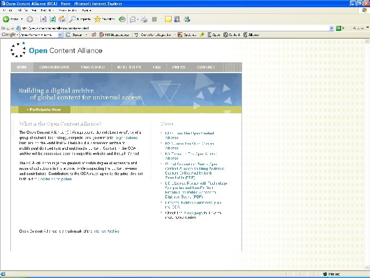Screen dimensions: 370x278
Task: Select the PRESS navigation tab
Action: point(179,67)
